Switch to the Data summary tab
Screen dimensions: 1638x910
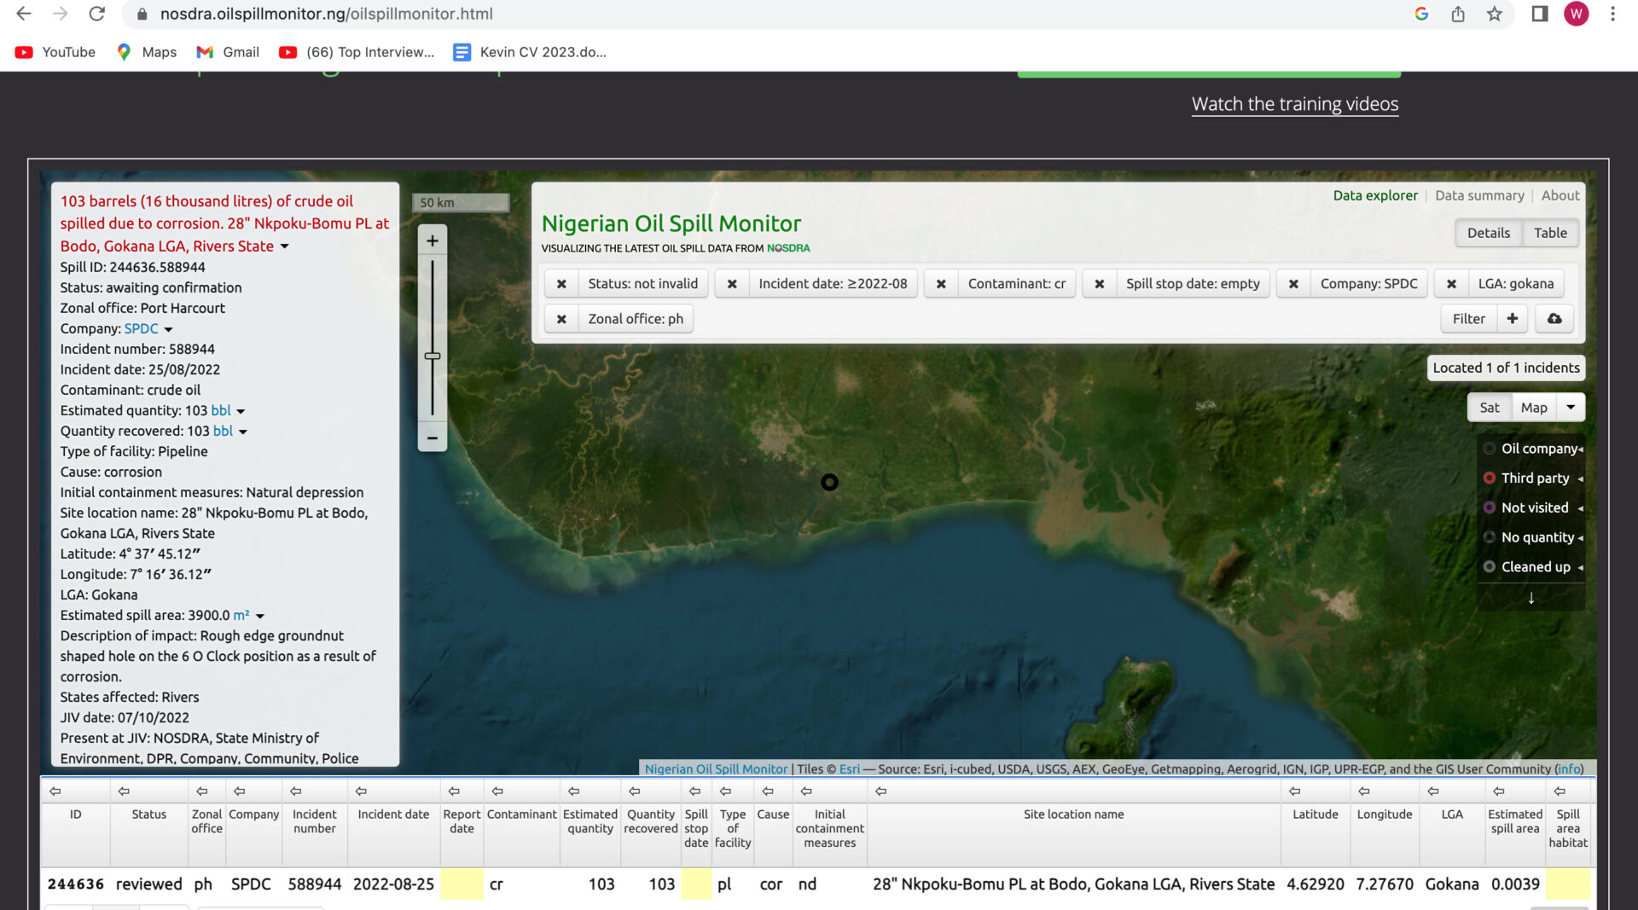point(1478,195)
